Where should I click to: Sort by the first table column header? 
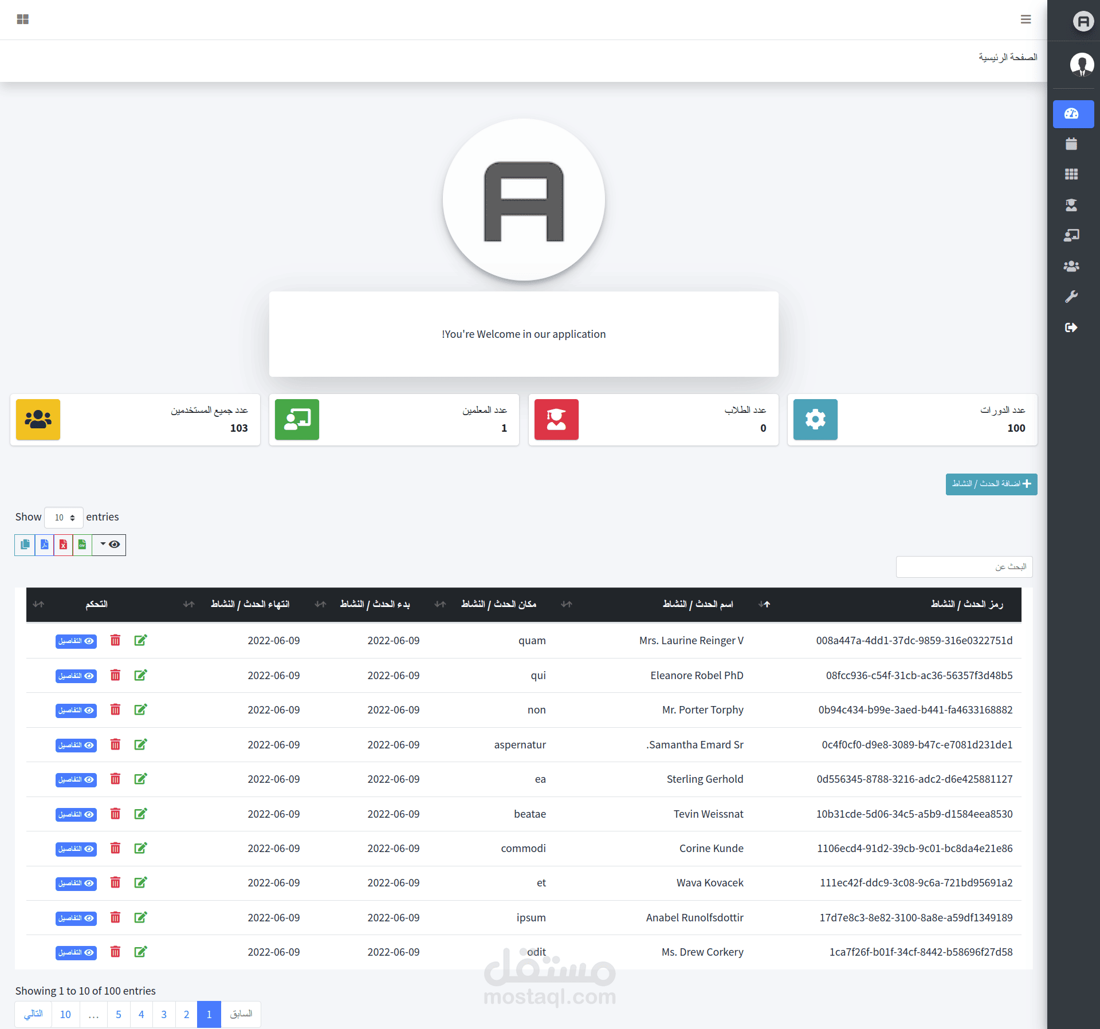[967, 604]
